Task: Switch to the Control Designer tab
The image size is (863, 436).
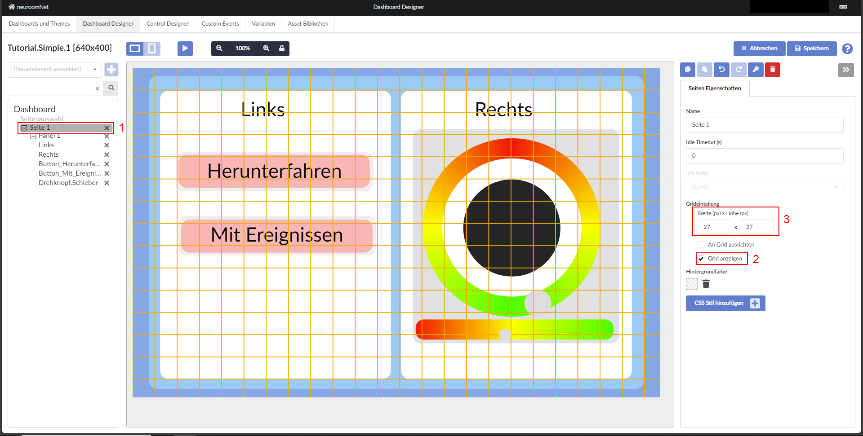Action: 167,24
